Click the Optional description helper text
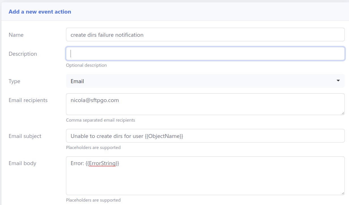 click(x=86, y=65)
